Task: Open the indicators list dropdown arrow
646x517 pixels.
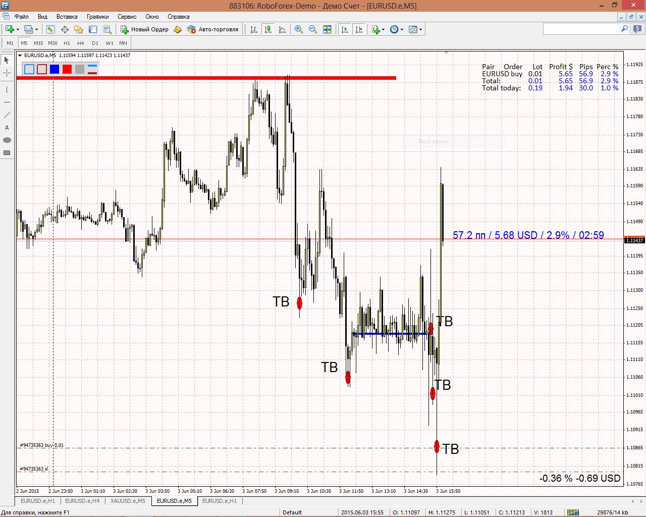Action: click(x=384, y=29)
